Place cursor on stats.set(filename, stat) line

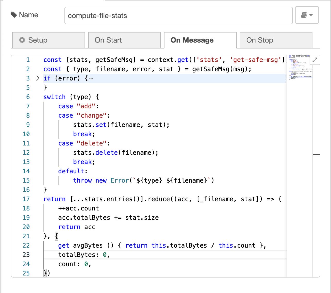click(x=121, y=125)
